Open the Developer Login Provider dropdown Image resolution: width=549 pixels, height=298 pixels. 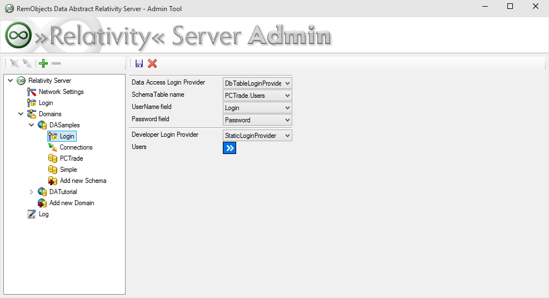(x=287, y=136)
